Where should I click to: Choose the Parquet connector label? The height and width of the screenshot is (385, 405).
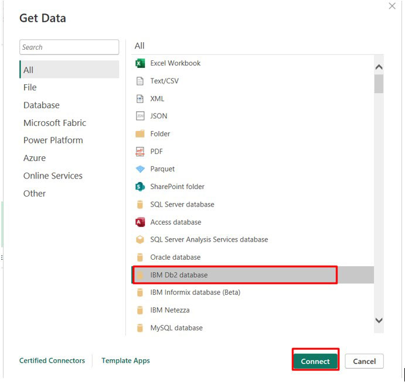coord(162,169)
